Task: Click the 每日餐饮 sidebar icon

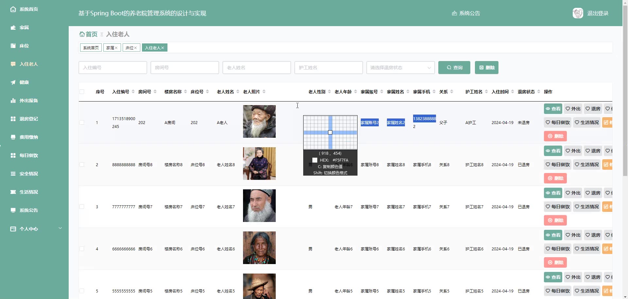Action: [x=13, y=155]
